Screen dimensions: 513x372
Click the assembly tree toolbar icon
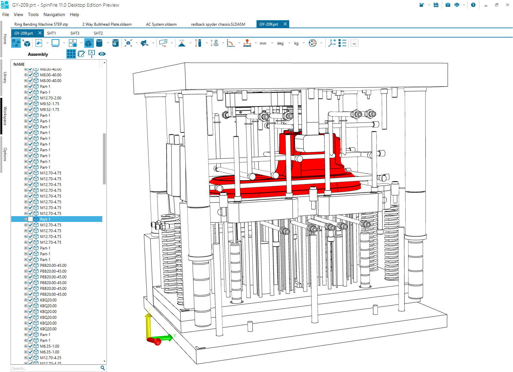click(x=16, y=43)
